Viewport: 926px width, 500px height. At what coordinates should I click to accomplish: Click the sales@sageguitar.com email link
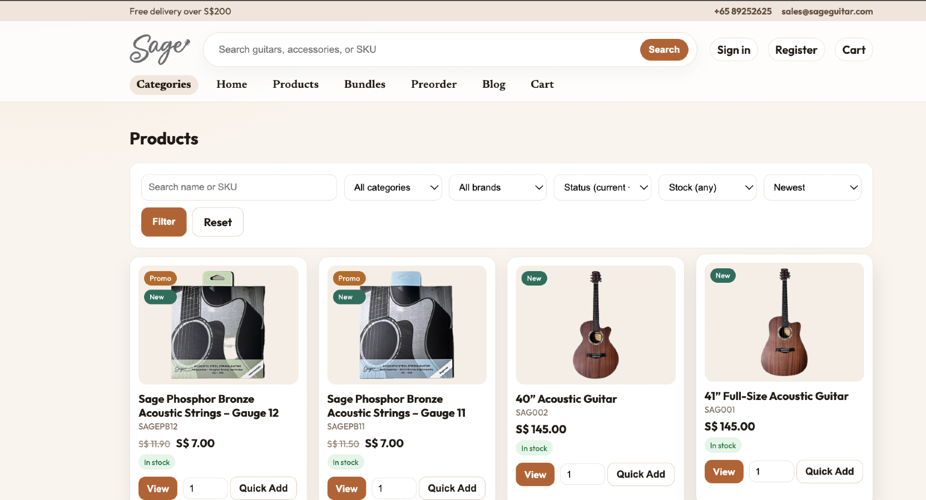click(x=827, y=11)
